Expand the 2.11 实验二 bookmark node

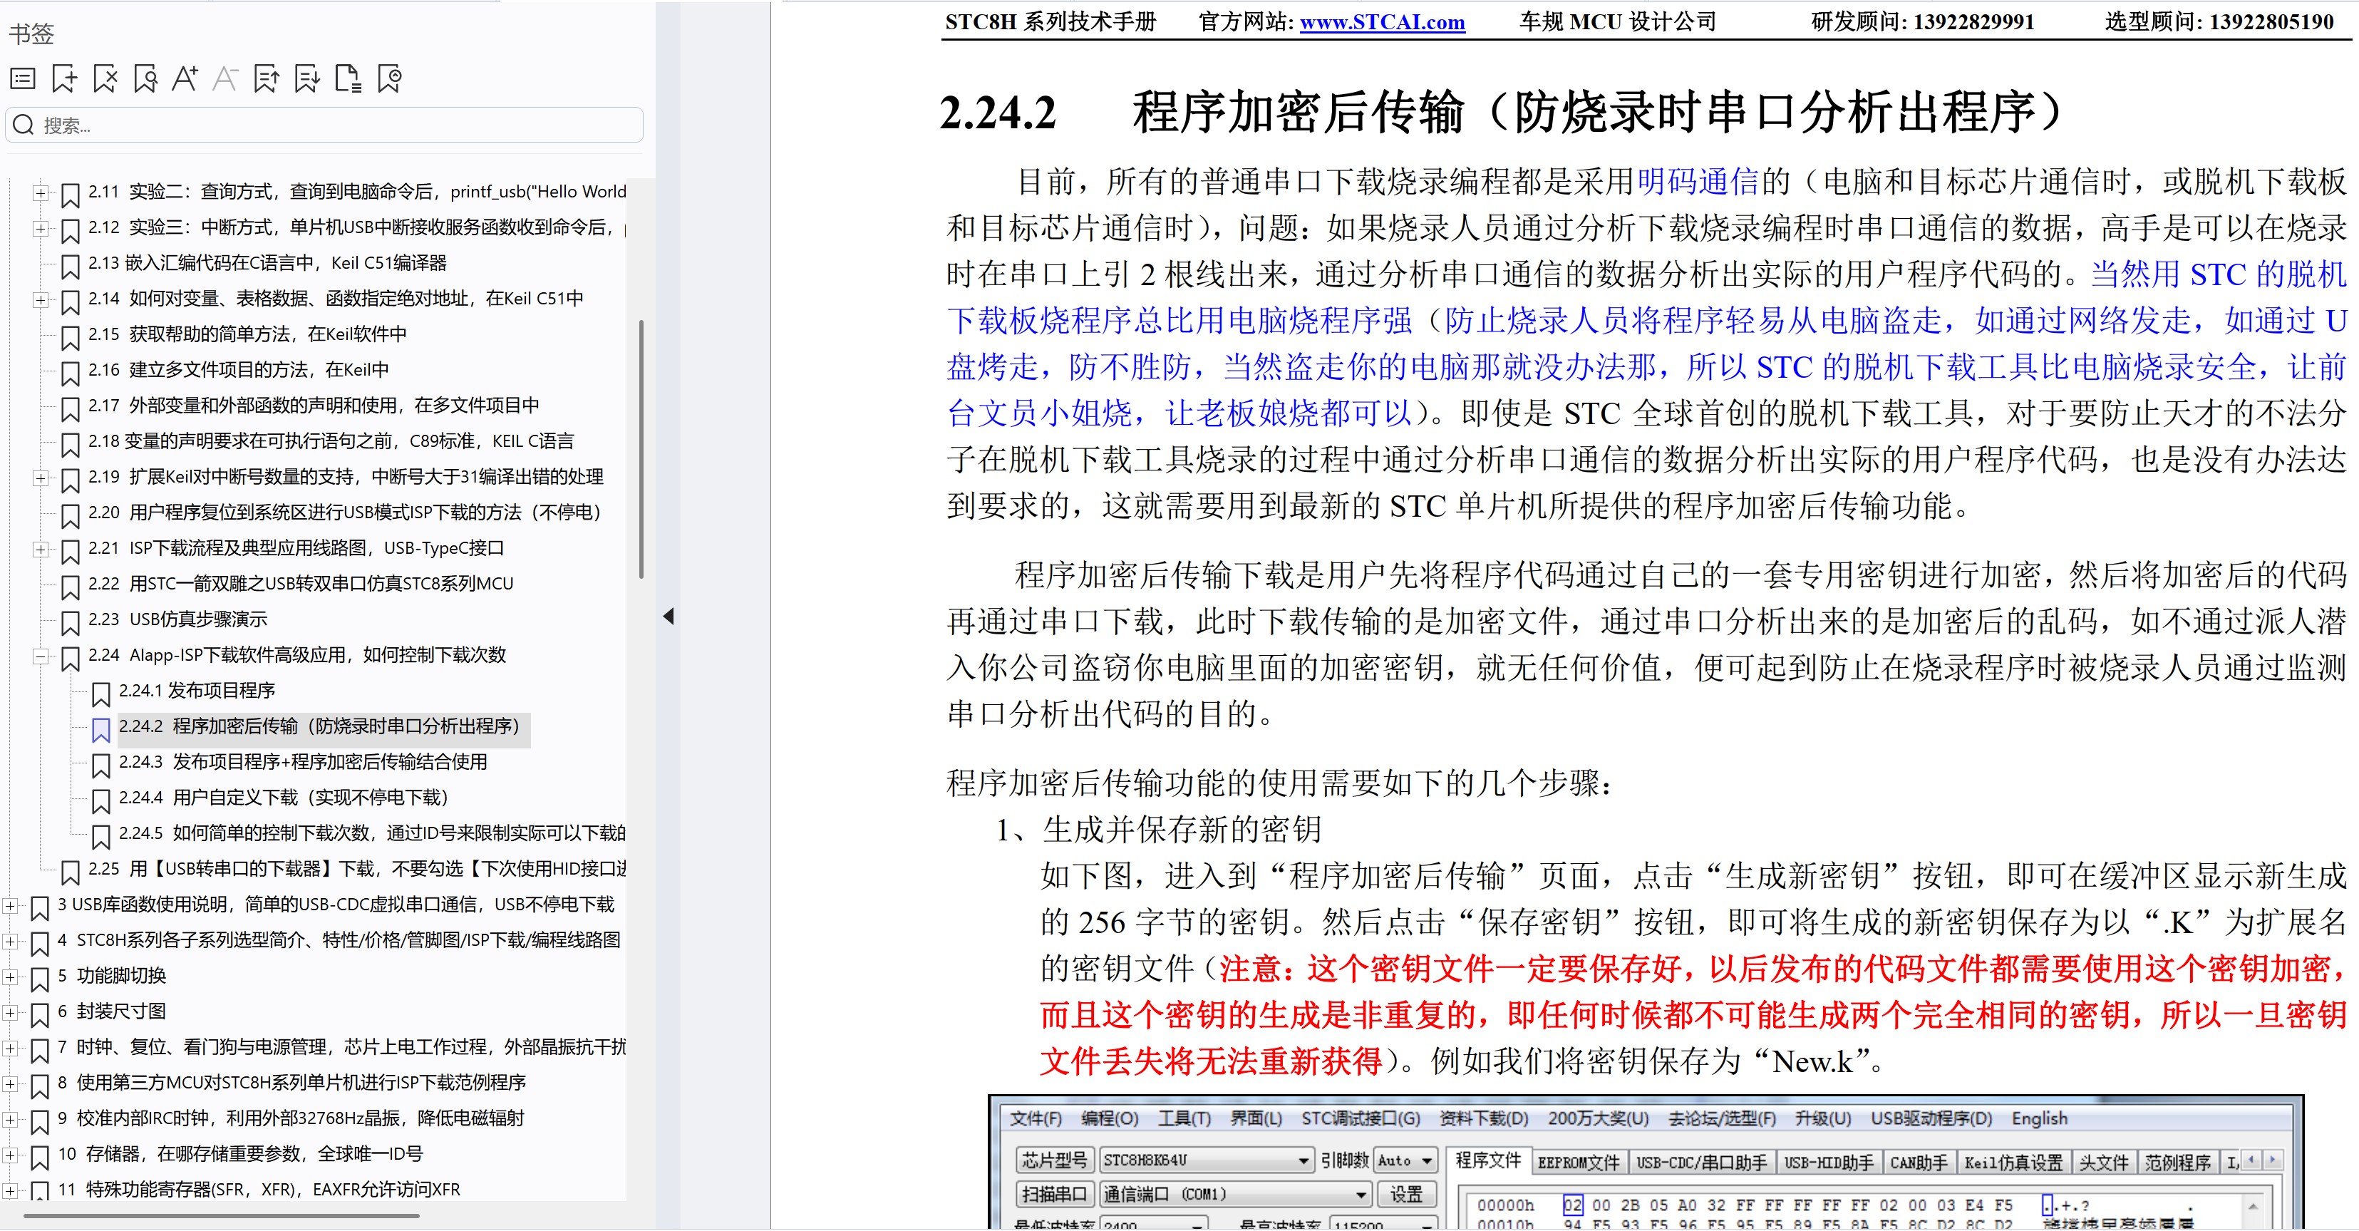[39, 192]
